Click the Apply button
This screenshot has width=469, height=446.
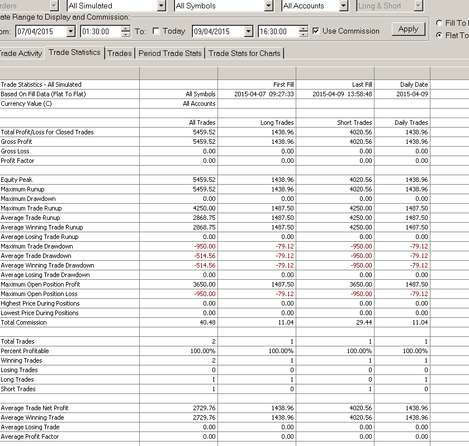(408, 29)
